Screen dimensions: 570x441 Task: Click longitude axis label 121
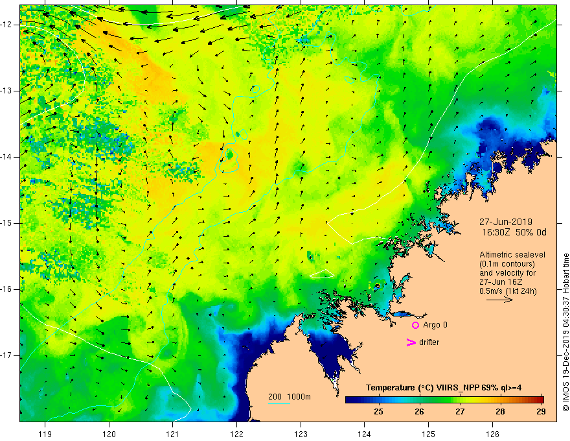[173, 434]
